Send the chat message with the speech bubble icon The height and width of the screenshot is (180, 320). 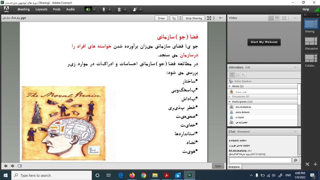(295, 160)
